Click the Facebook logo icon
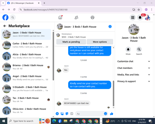The height and width of the screenshot is (124, 155). point(5,17)
